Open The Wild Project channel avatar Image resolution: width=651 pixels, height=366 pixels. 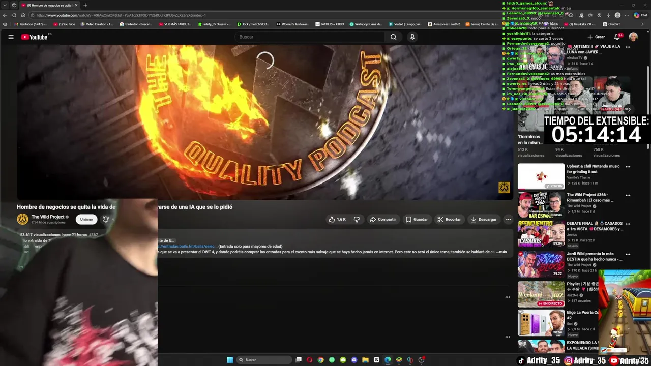22,219
